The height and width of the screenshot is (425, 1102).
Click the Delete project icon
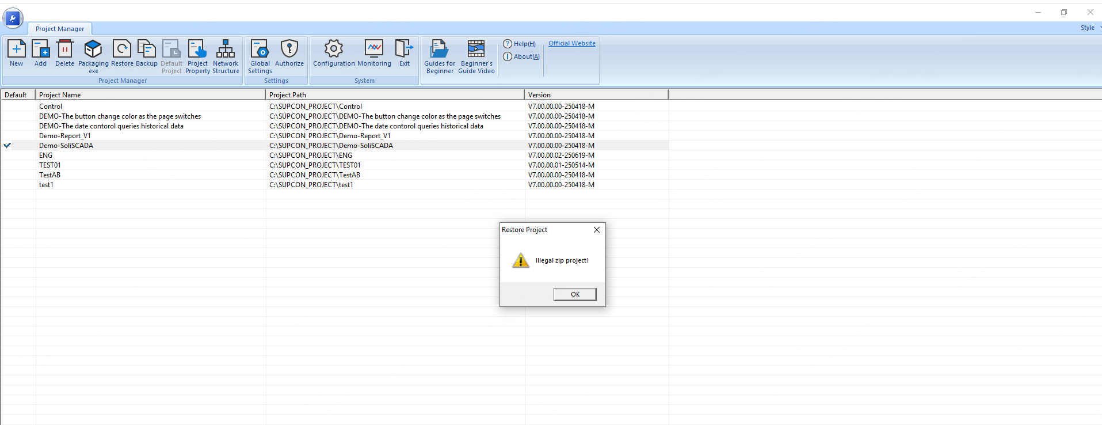(x=64, y=50)
